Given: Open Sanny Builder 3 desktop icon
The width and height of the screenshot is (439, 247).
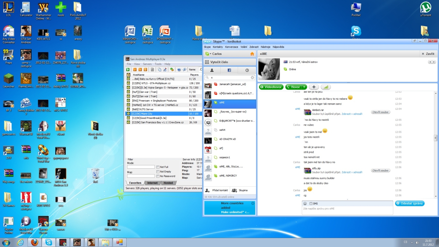Looking at the screenshot, I should (26, 106).
